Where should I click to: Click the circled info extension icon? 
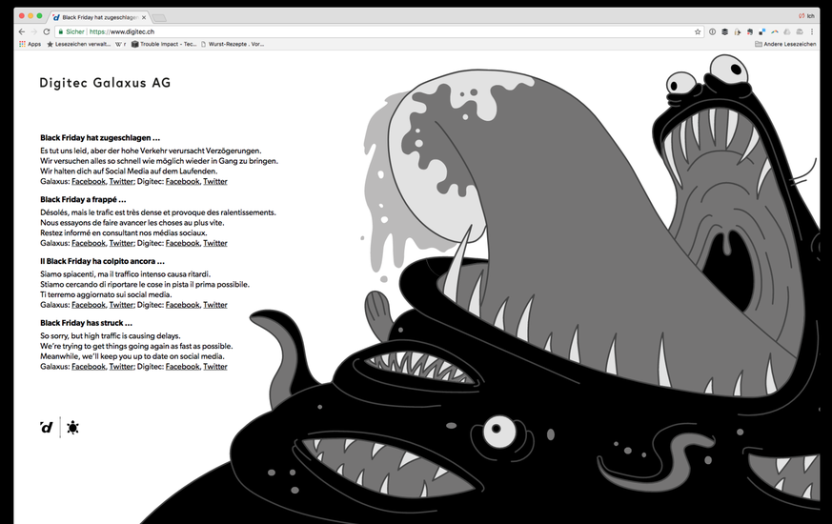(712, 31)
